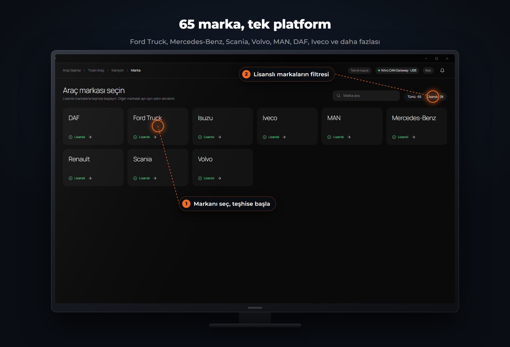510x347 pixels.
Task: Select the current Marka breadcrumb
Action: (x=136, y=70)
